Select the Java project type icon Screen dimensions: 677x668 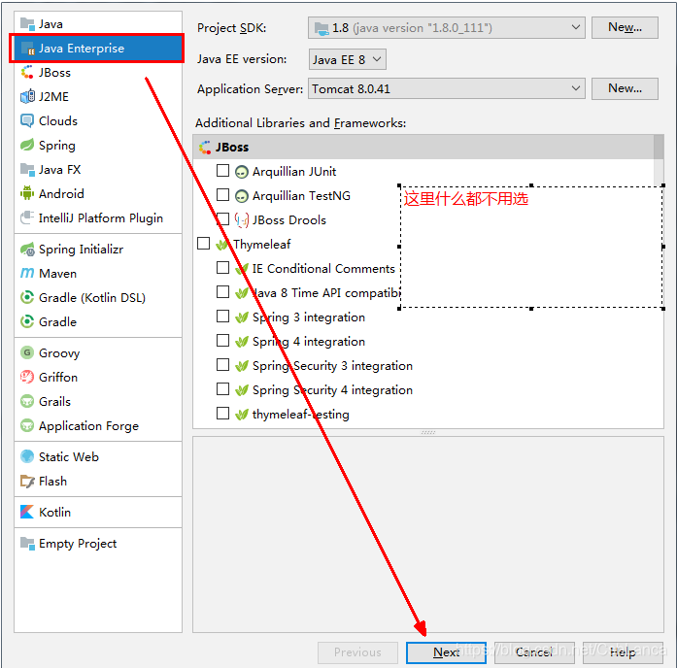pos(27,24)
